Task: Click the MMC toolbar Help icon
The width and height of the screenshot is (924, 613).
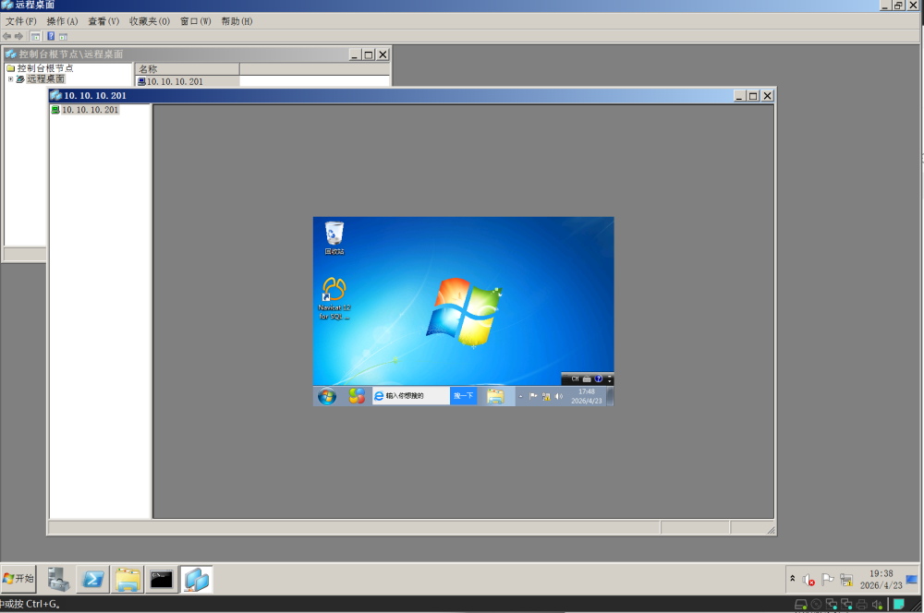Action: (x=51, y=36)
